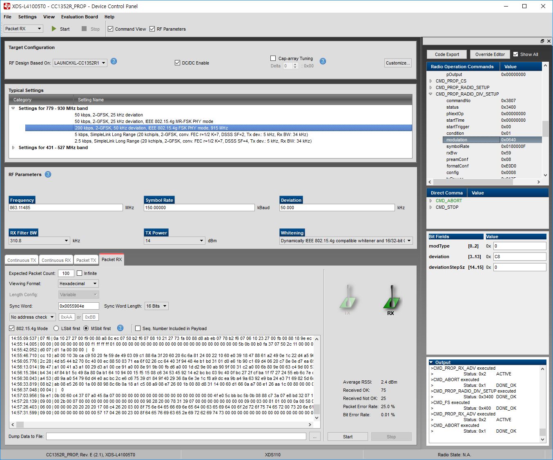The width and height of the screenshot is (553, 460).
Task: Click the Delta spinner up arrow
Action: [295, 64]
